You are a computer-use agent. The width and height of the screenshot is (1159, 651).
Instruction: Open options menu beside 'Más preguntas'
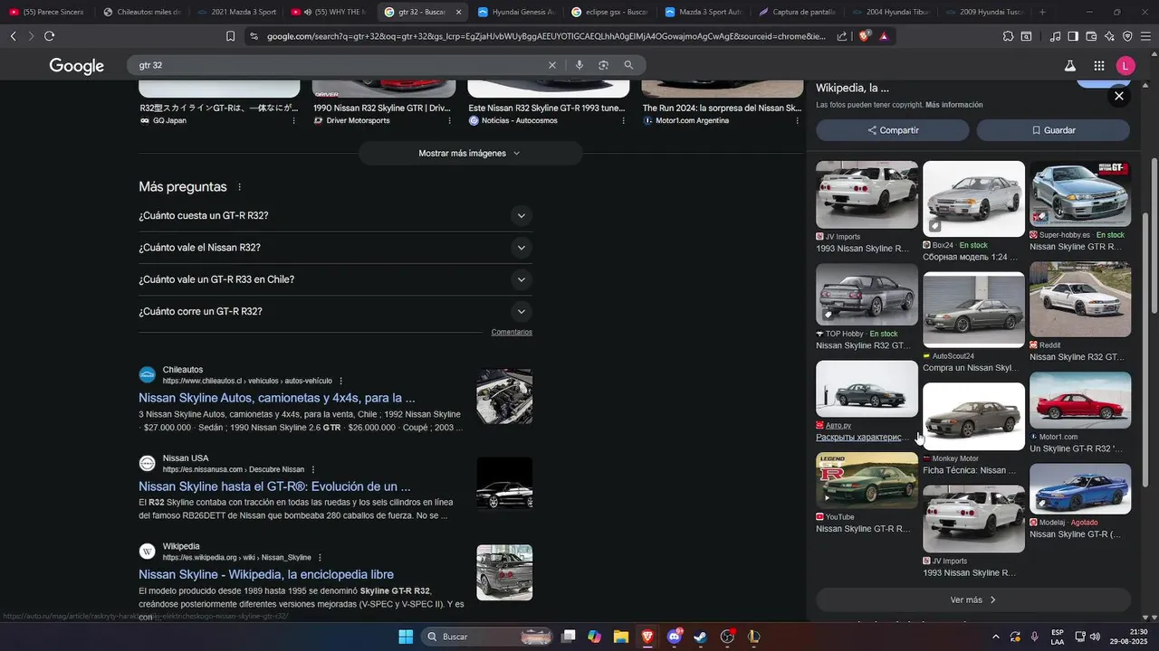(240, 187)
